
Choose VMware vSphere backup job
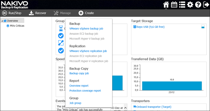click(x=86, y=29)
